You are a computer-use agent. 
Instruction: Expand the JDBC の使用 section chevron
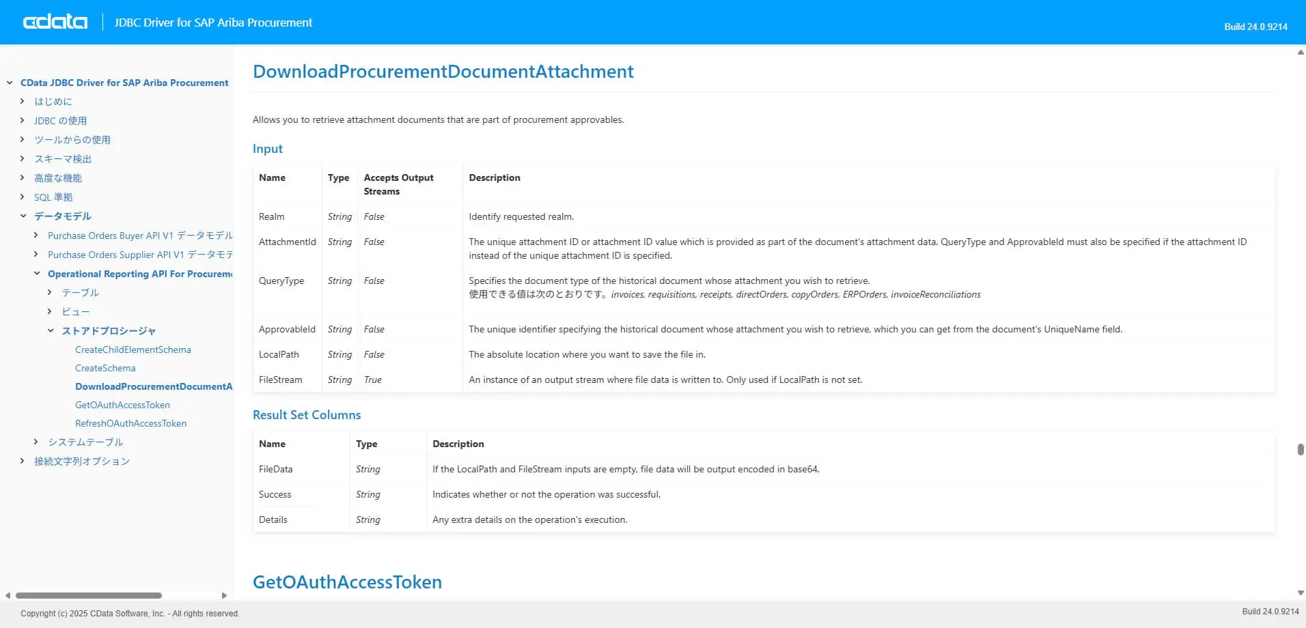23,120
